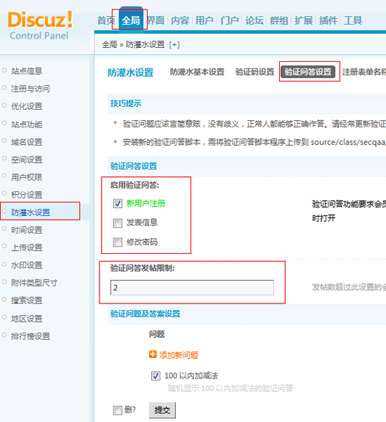This screenshot has width=386, height=422.
Task: Click the 提交 submit button
Action: pos(162,410)
